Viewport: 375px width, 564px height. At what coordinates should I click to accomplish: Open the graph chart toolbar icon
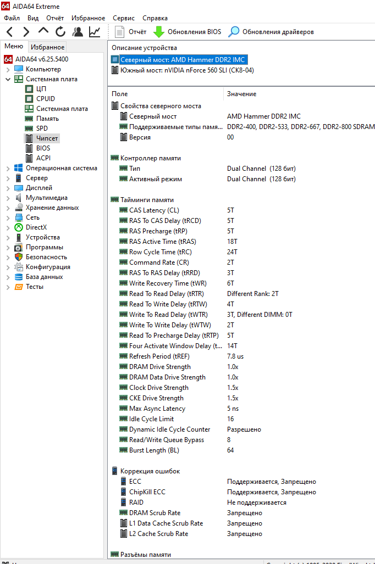click(x=95, y=32)
